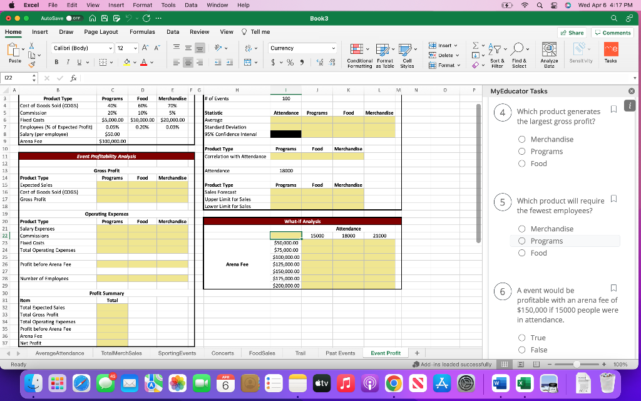Open Find & Select
The width and height of the screenshot is (641, 401).
point(519,55)
